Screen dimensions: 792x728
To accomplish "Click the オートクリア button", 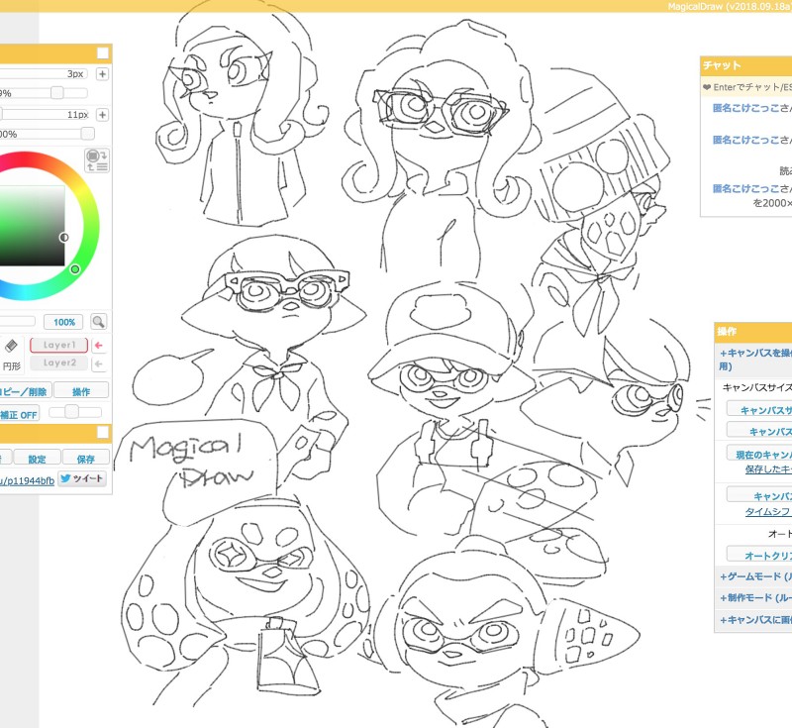I will coord(759,555).
